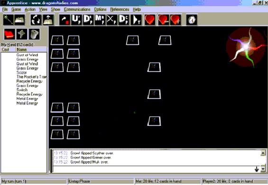Click the 'Untap Phase' status bar field
The width and height of the screenshot is (268, 185).
[x=101, y=181]
